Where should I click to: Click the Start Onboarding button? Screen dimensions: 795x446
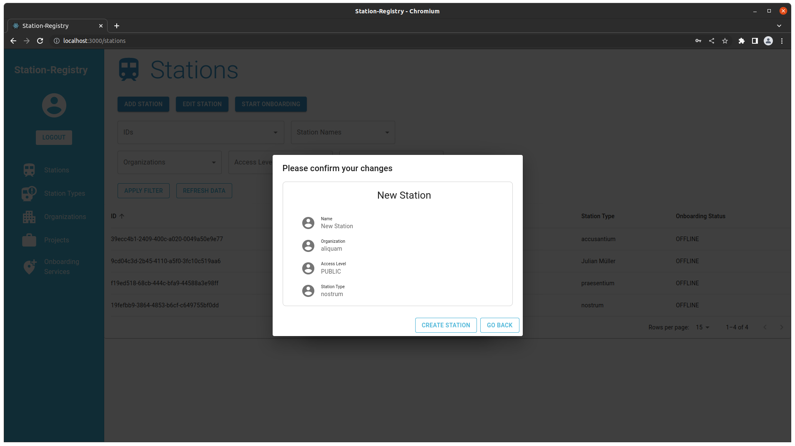[271, 104]
